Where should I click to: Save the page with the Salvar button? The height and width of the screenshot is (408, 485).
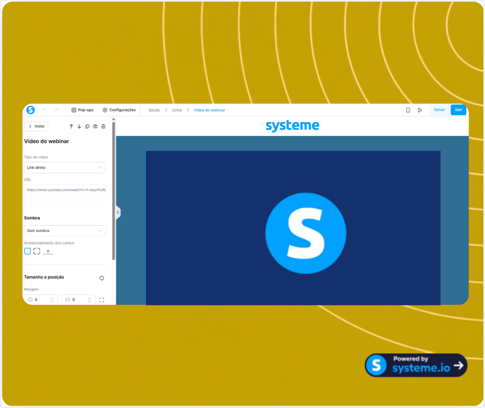(439, 110)
